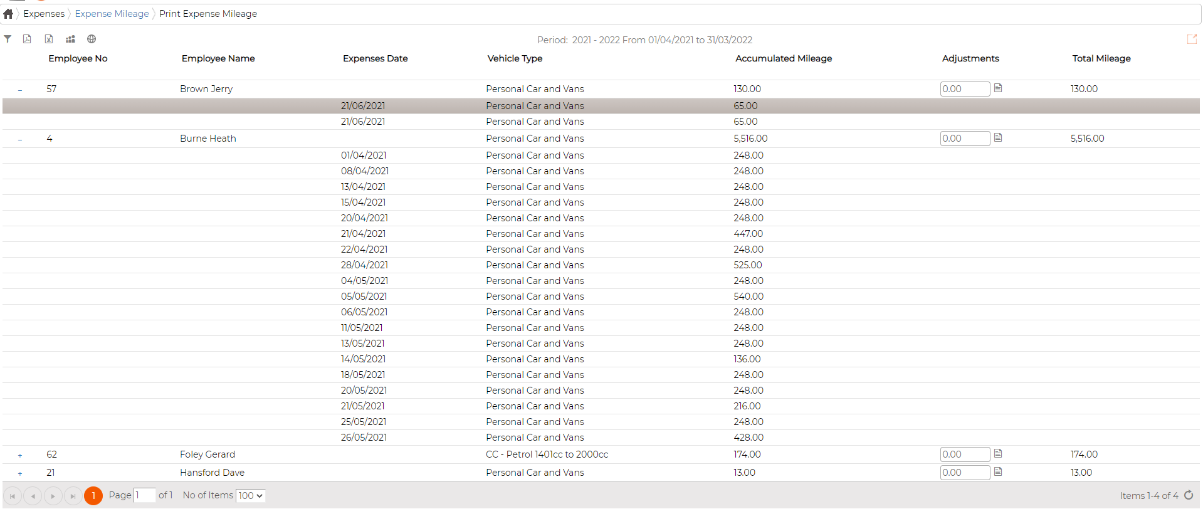The height and width of the screenshot is (509, 1203).
Task: Click the Items 1-4 of 4 label
Action: pos(1149,496)
